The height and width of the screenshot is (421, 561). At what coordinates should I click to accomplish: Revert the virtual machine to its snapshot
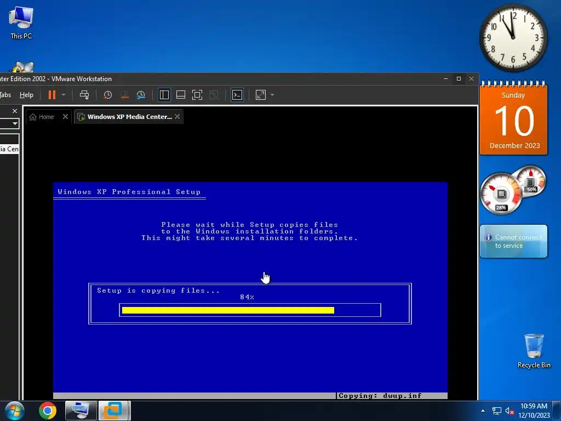point(124,95)
